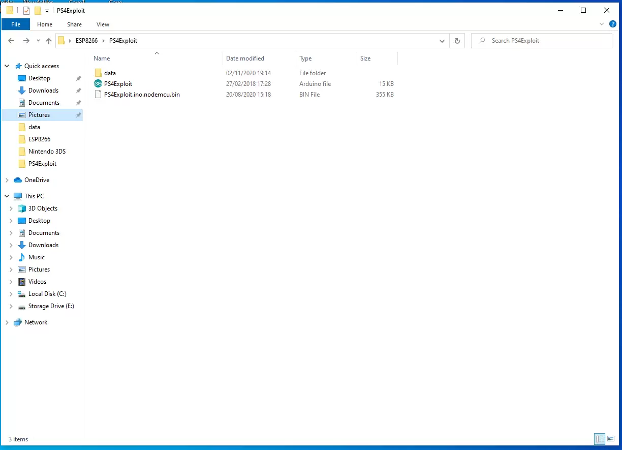Click the 15 KB size cell
Image resolution: width=622 pixels, height=450 pixels.
[386, 84]
